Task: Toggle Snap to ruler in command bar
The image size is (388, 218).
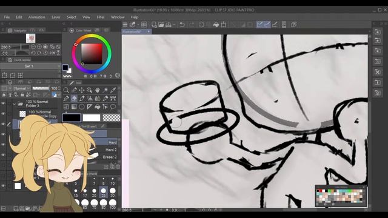Action: 259,24
